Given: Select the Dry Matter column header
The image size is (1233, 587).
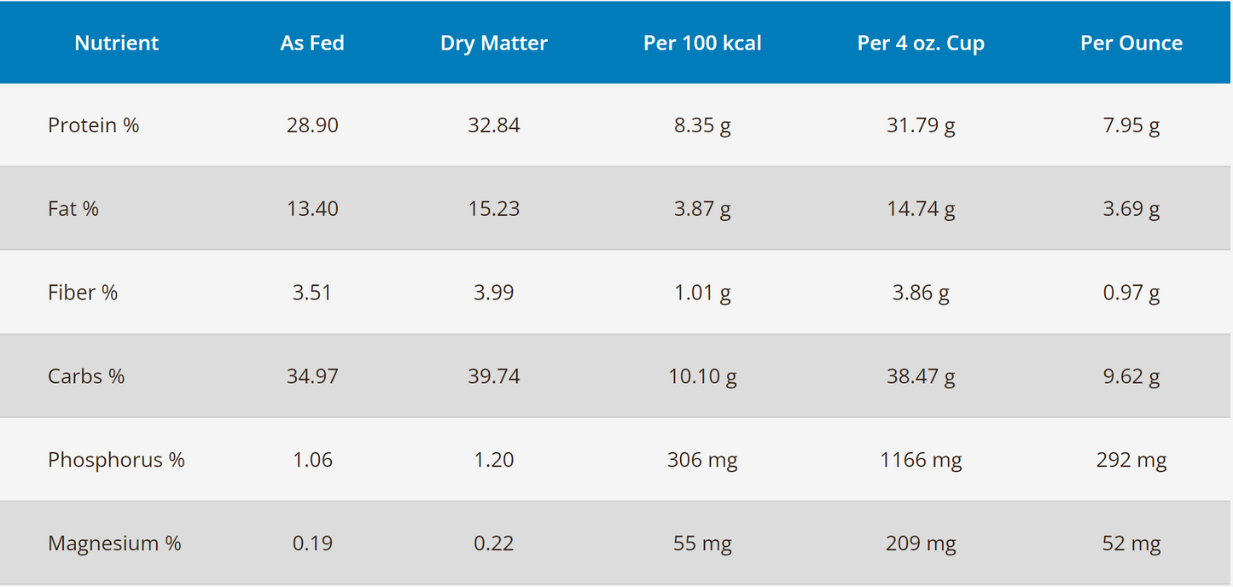Looking at the screenshot, I should [x=493, y=44].
